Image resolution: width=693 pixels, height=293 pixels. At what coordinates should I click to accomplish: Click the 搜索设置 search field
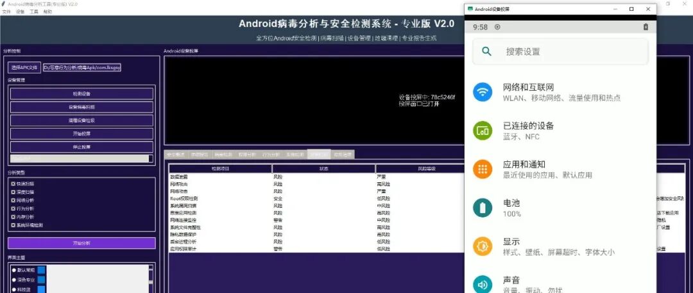(560, 52)
